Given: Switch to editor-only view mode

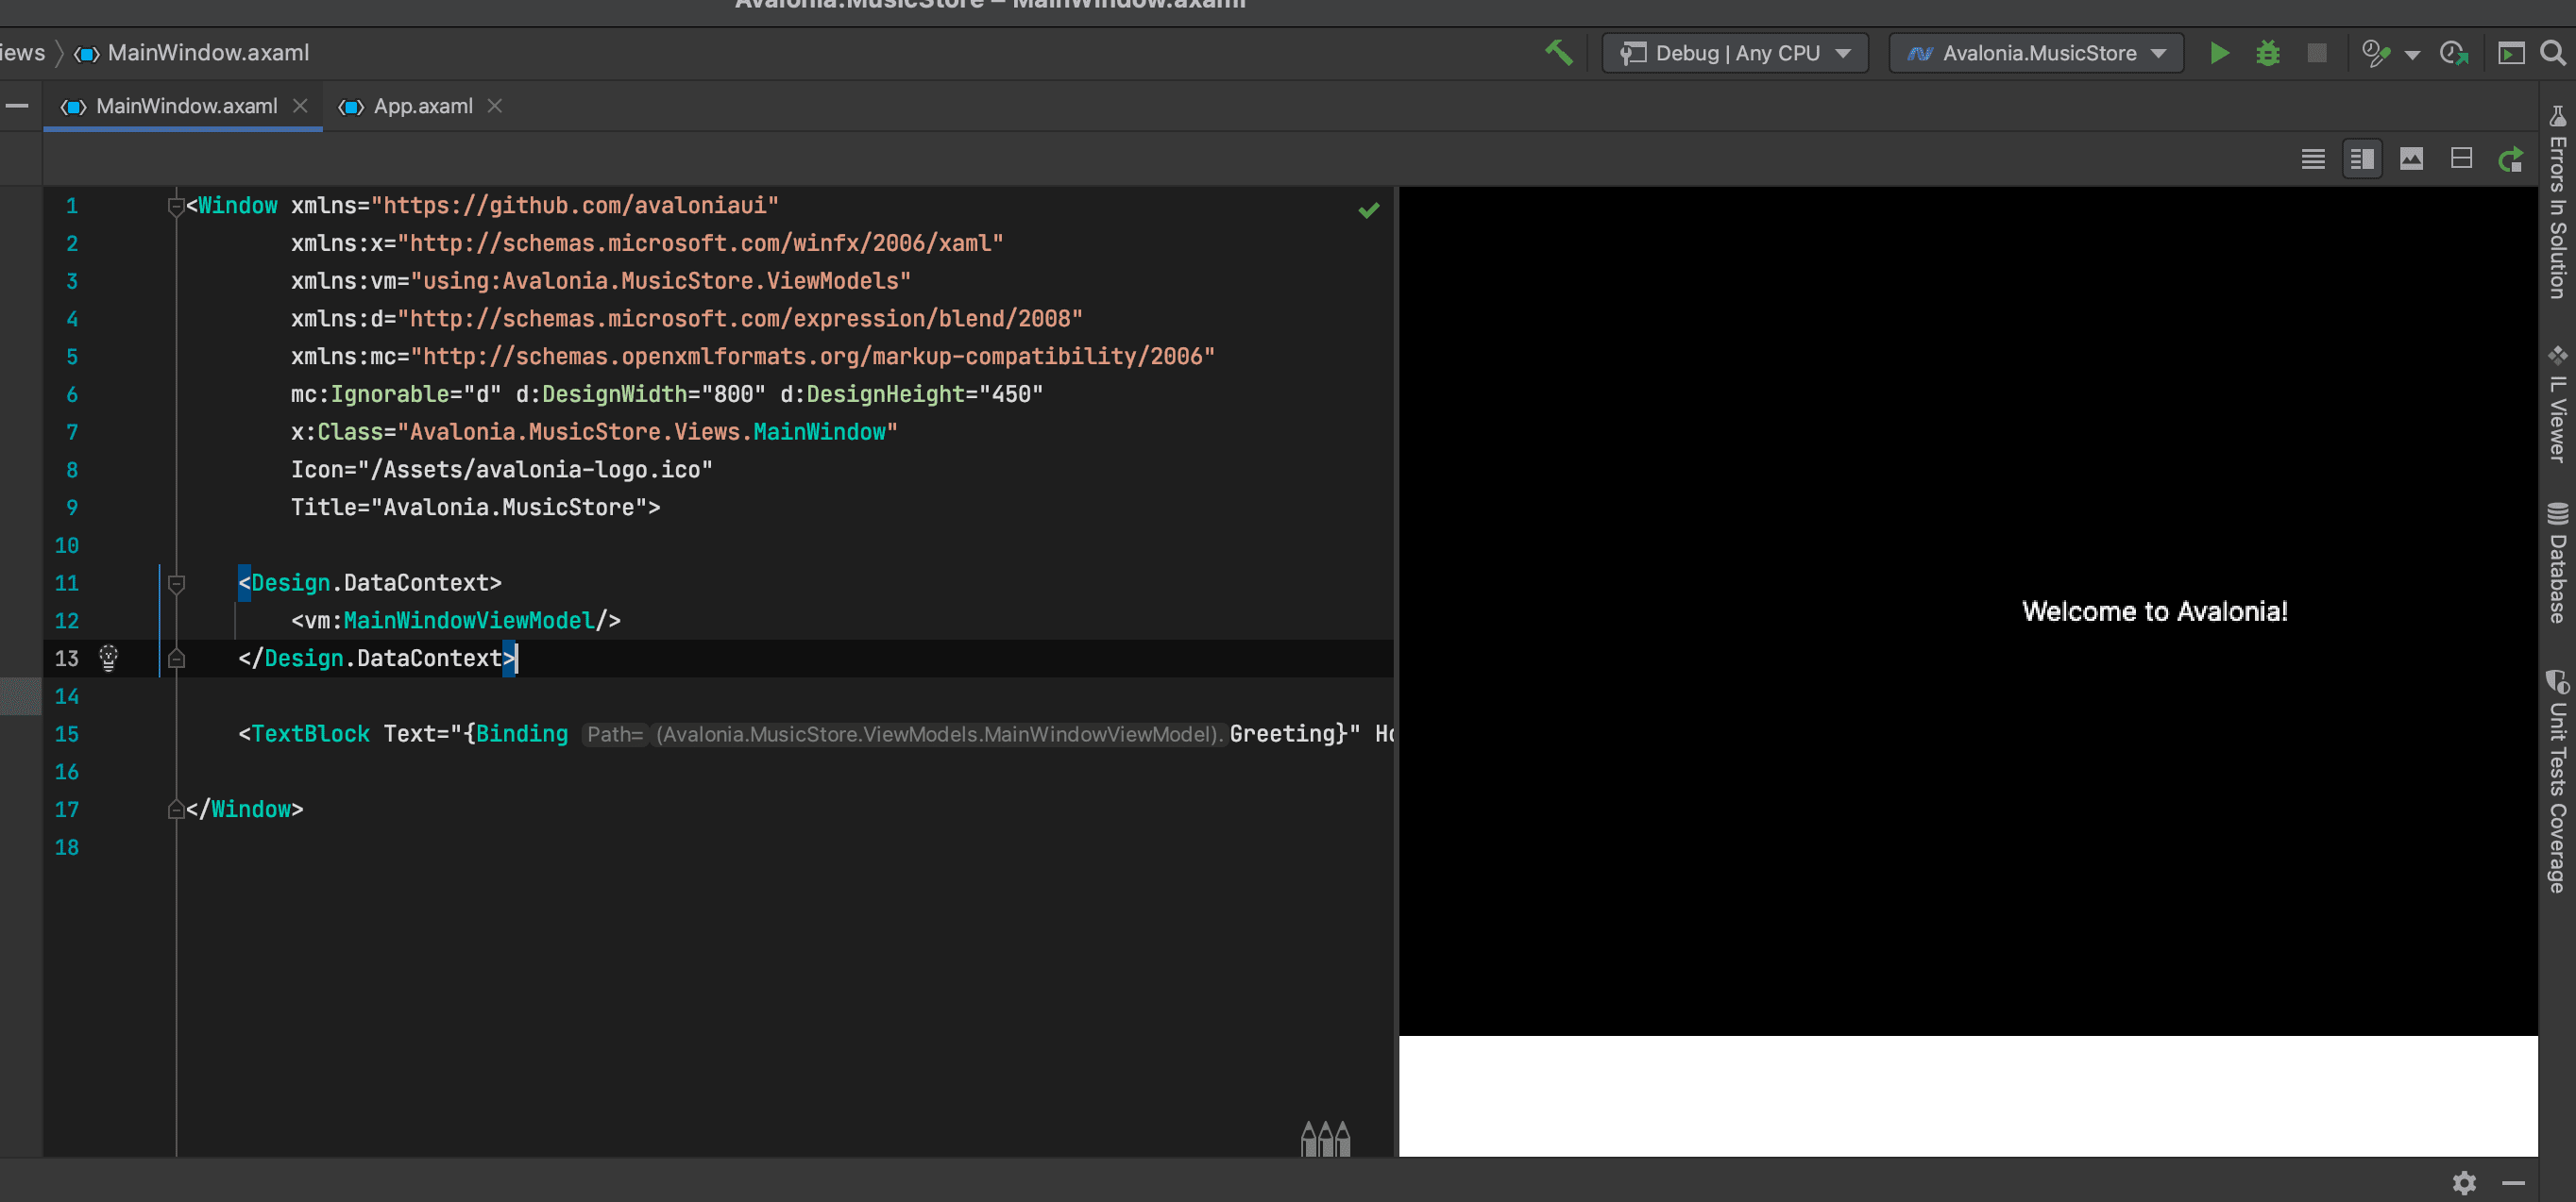Looking at the screenshot, I should (2312, 159).
